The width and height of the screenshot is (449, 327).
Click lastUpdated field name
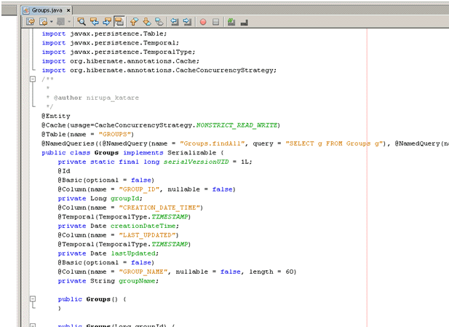(133, 253)
